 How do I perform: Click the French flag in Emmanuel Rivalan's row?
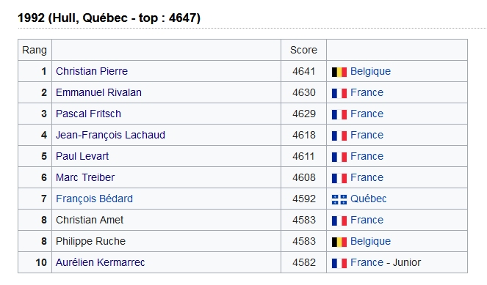coord(339,93)
